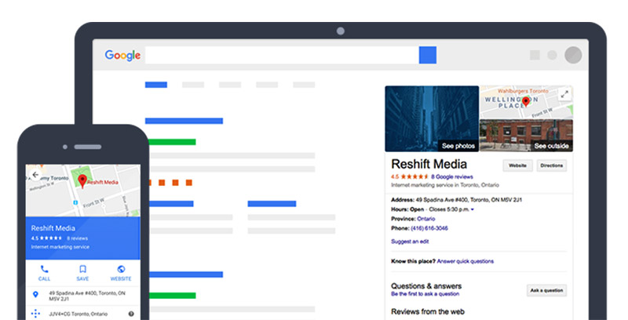This screenshot has height=320, width=628.
Task: Open Answer quick questions link
Action: pos(465,261)
